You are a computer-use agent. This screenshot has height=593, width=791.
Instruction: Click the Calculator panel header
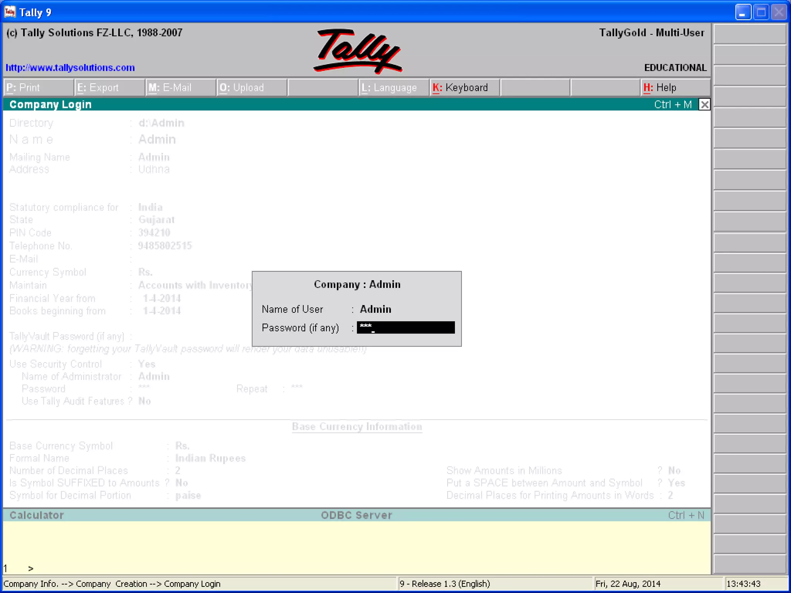click(x=37, y=515)
